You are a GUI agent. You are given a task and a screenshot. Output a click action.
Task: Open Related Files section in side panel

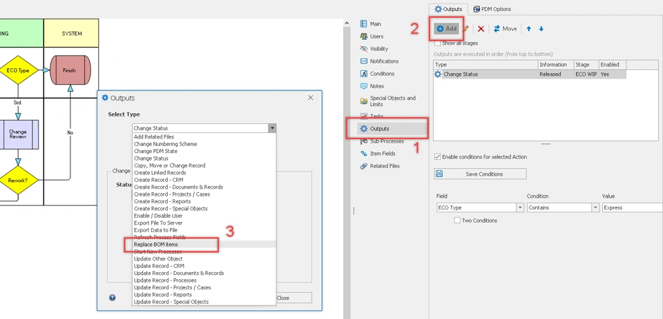pos(383,166)
